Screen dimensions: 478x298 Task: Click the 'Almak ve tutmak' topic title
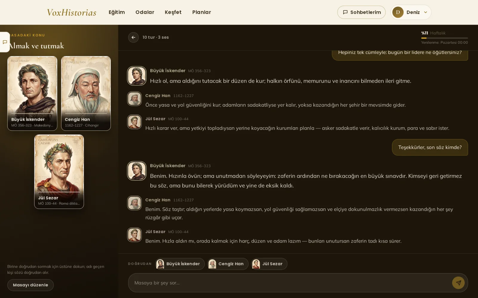click(36, 46)
